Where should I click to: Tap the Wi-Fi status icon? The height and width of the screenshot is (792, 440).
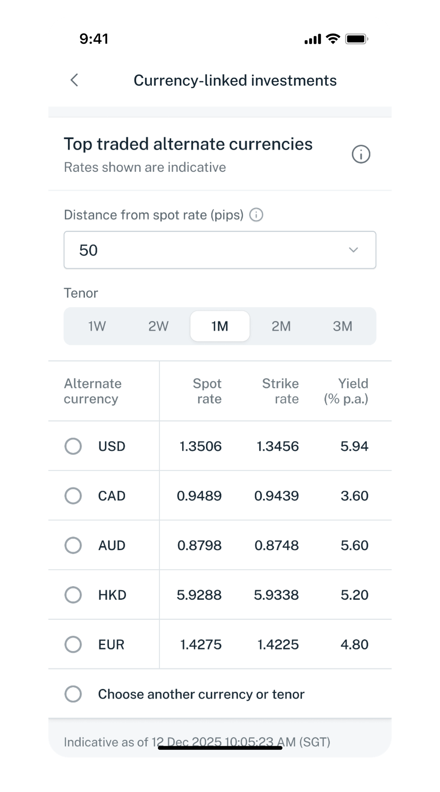pos(333,39)
